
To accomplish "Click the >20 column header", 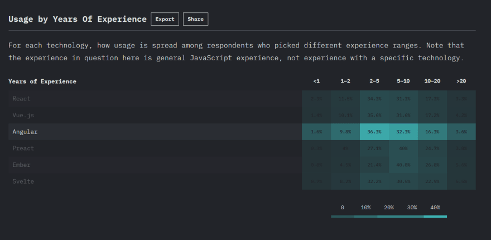I will click(x=461, y=81).
